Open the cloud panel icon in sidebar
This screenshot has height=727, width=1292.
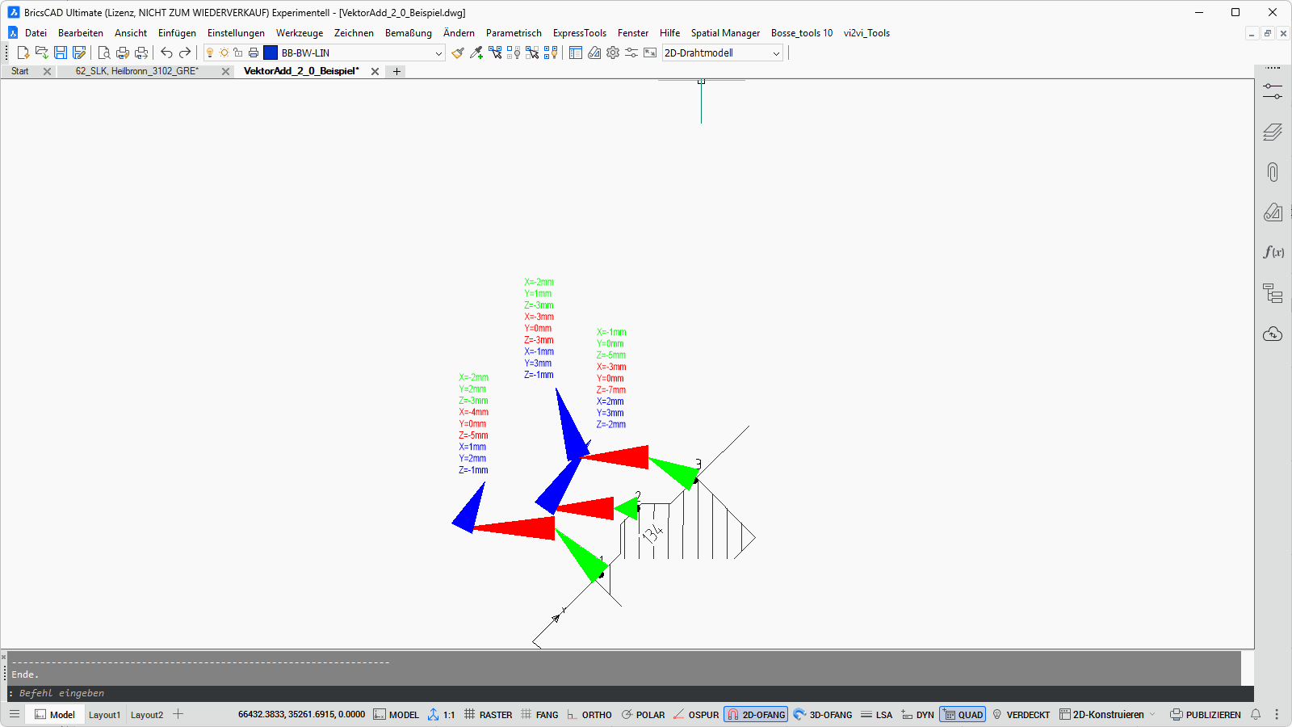point(1273,334)
